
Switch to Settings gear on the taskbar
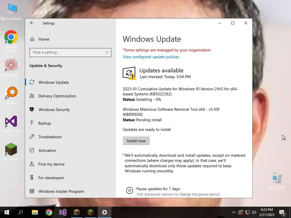click(105, 212)
